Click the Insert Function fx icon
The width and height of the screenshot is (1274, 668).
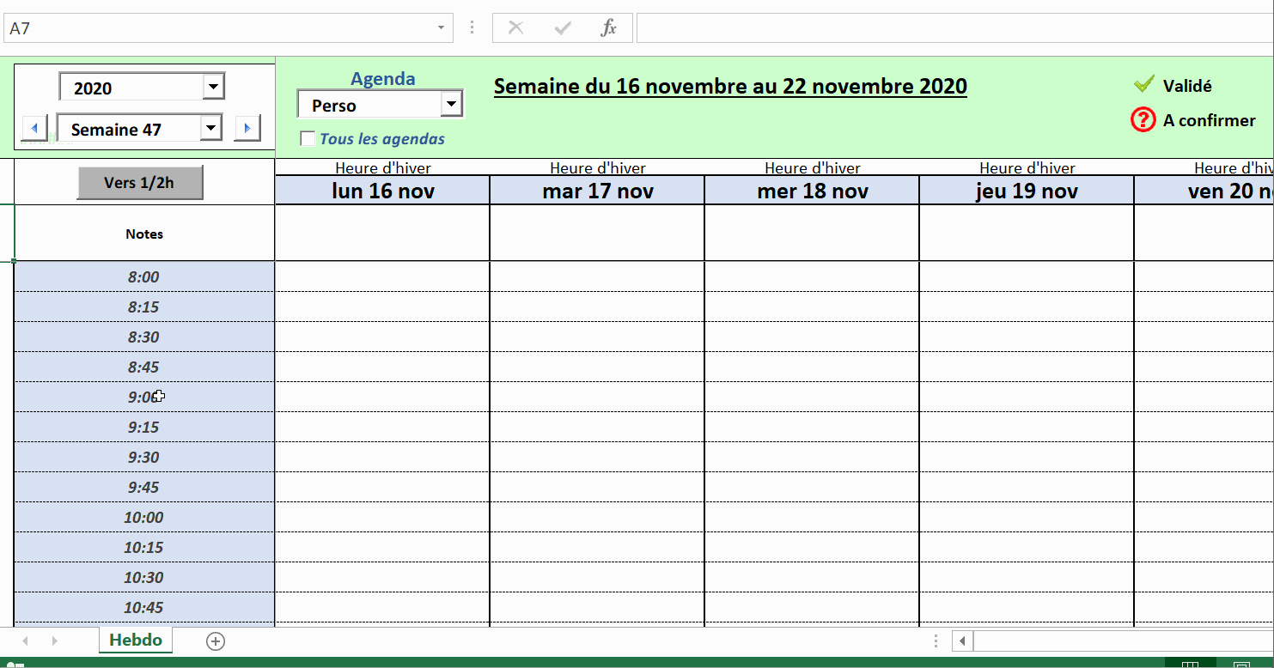point(608,27)
